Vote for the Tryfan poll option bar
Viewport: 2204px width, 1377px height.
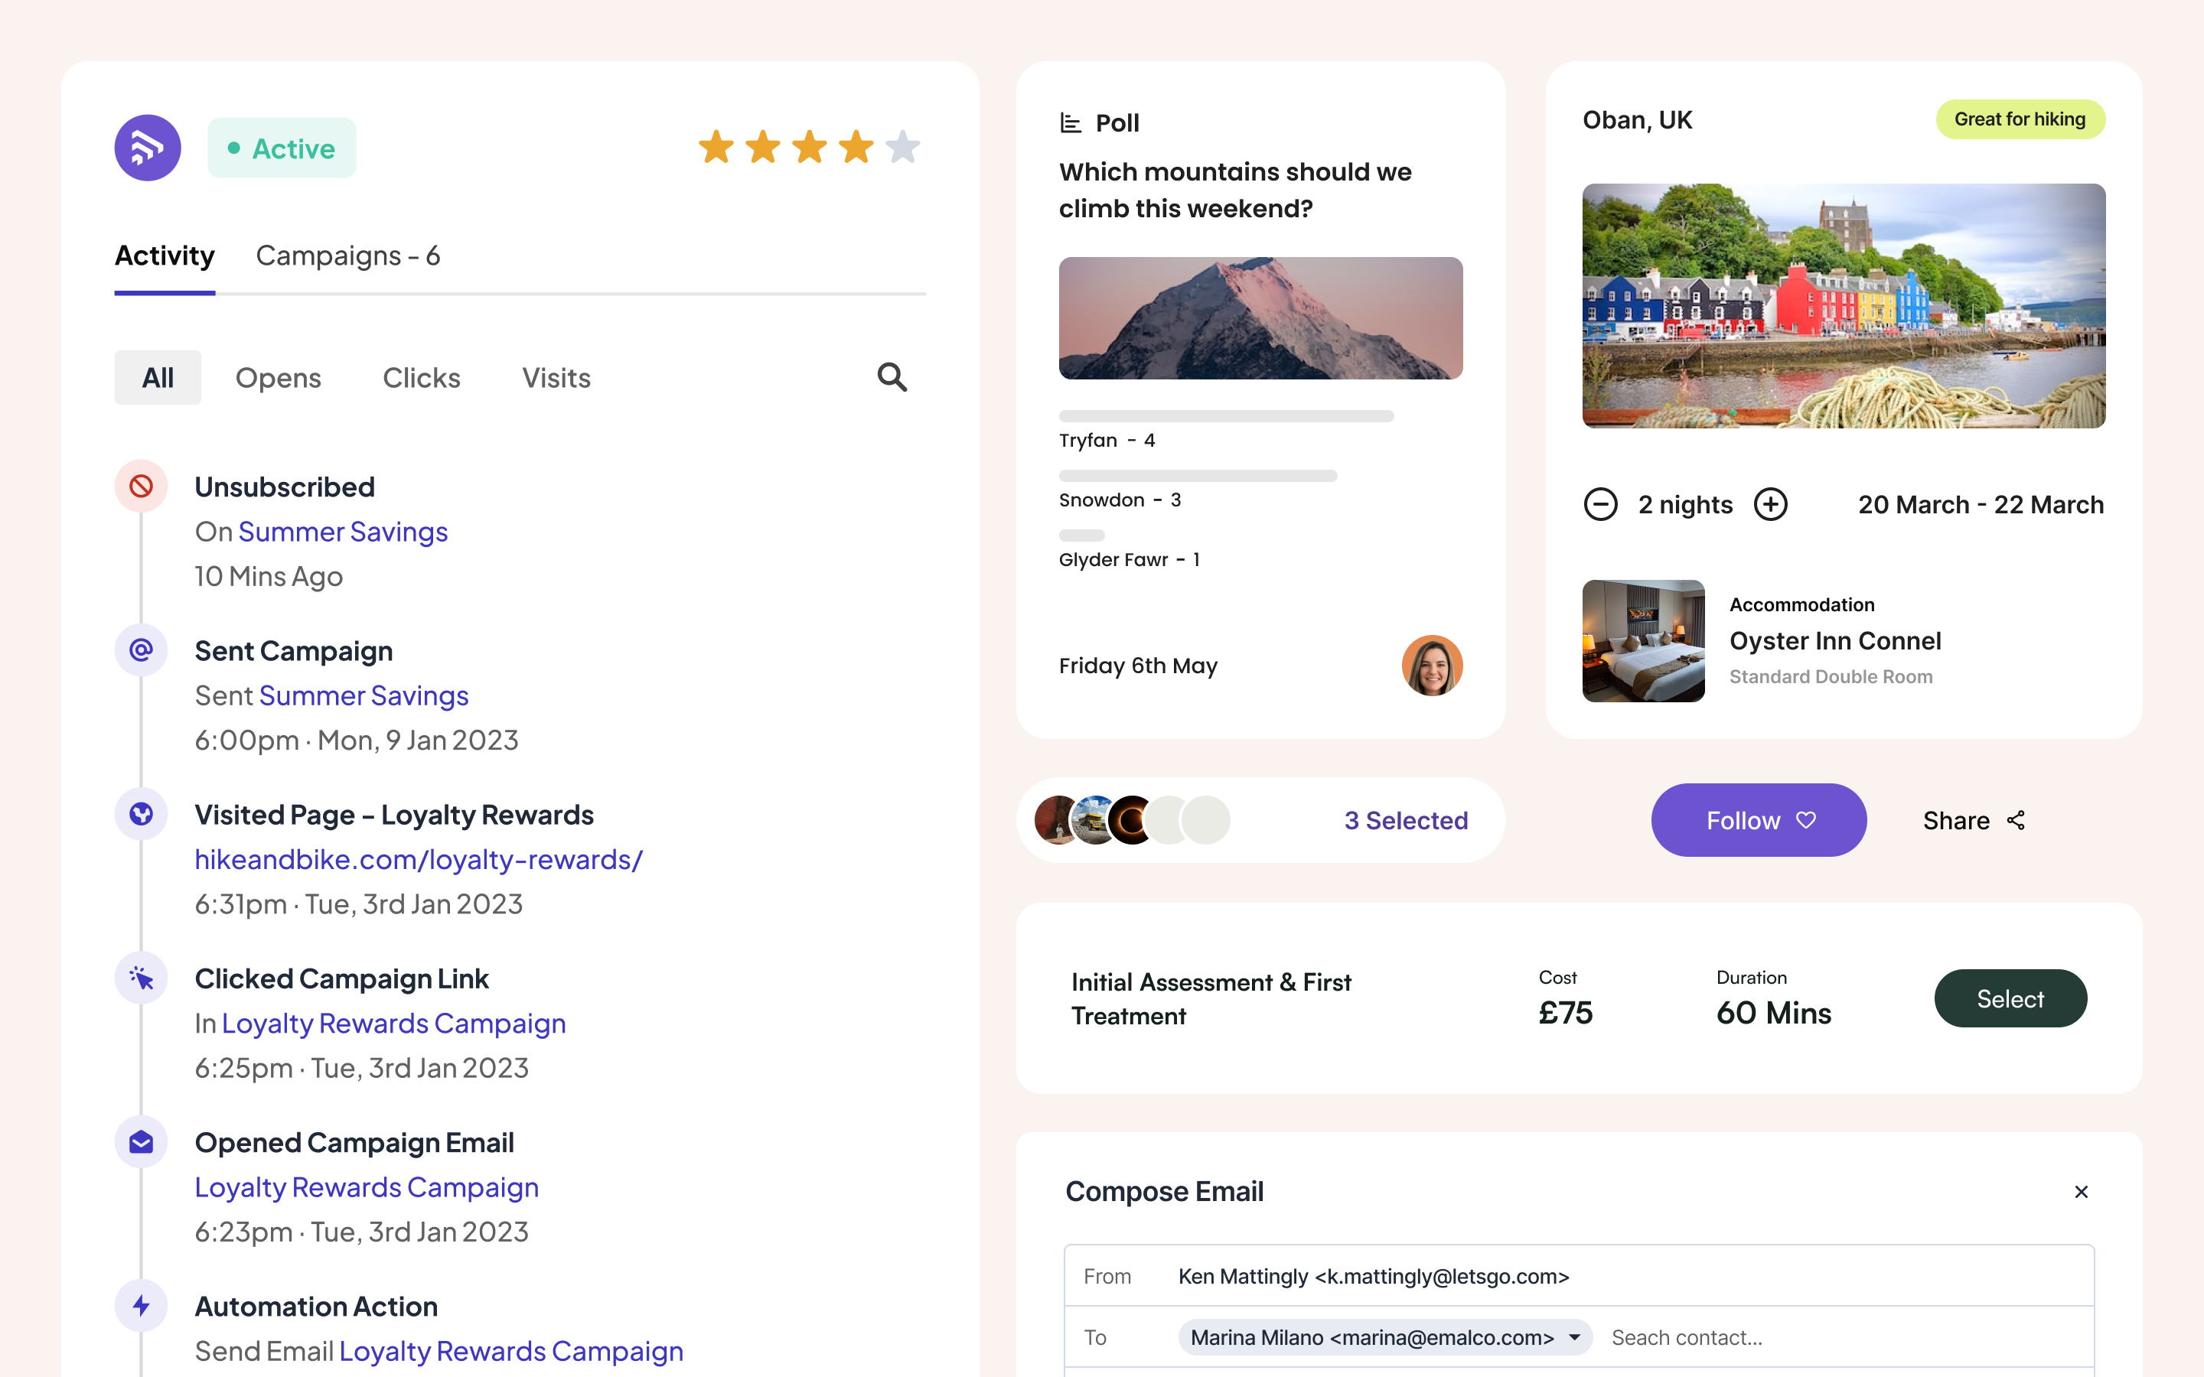(1226, 416)
